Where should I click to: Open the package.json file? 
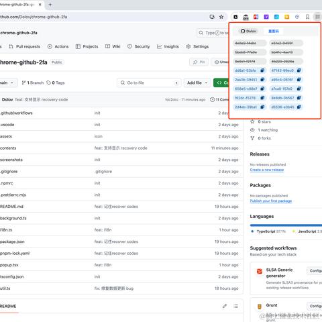pyautogui.click(x=12, y=241)
